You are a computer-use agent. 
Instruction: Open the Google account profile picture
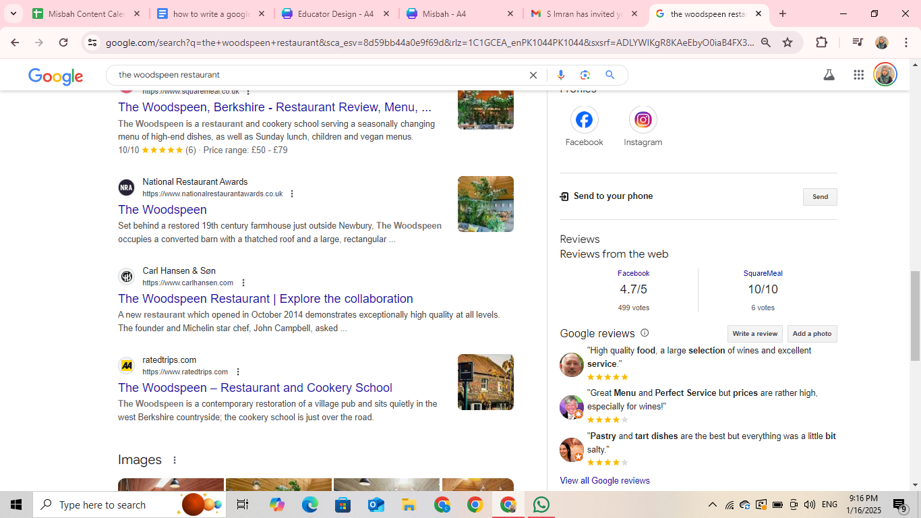[x=885, y=74]
